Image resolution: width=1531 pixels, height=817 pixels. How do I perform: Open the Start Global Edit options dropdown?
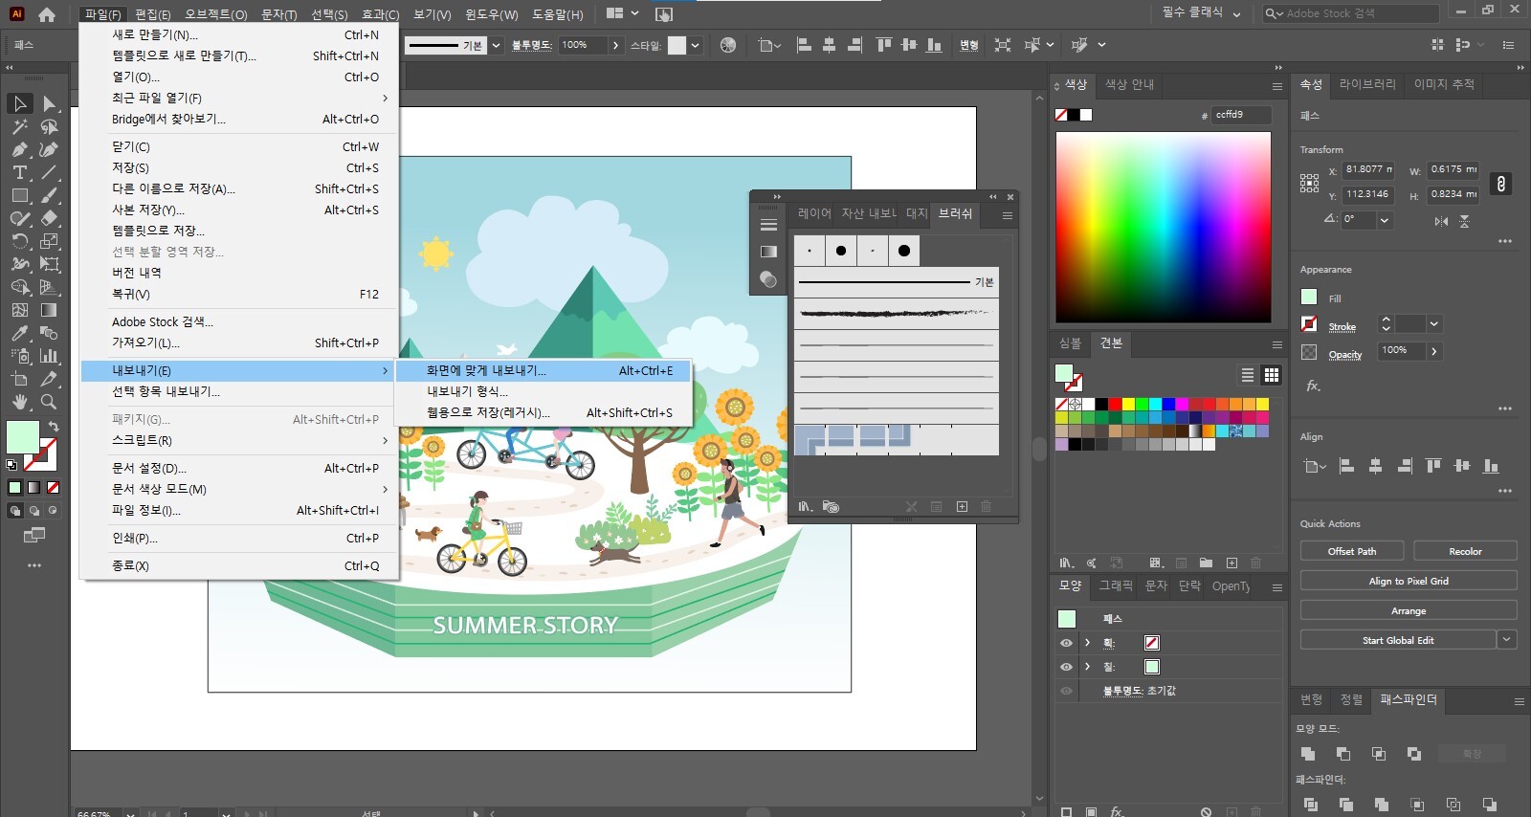[x=1507, y=640]
